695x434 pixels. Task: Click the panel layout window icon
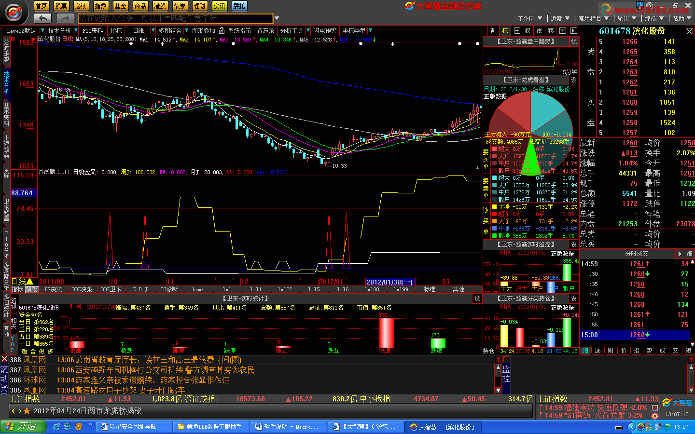[x=562, y=30]
